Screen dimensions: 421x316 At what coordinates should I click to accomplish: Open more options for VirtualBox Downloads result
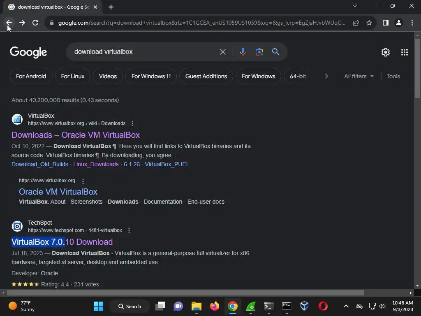pos(132,123)
